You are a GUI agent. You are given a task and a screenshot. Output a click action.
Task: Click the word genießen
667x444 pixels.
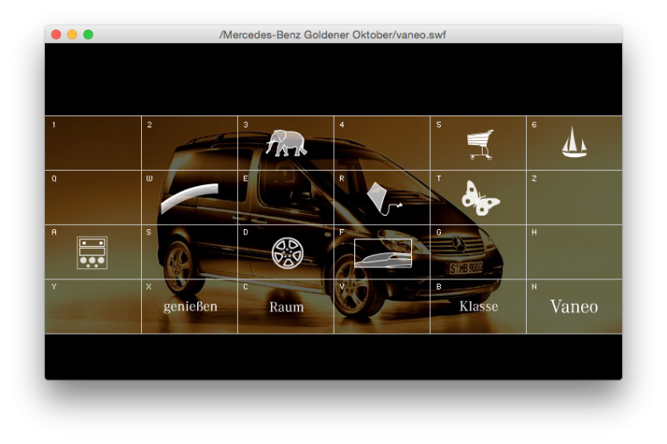pyautogui.click(x=190, y=306)
